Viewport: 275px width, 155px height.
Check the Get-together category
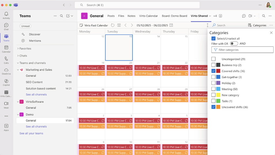tap(213, 77)
